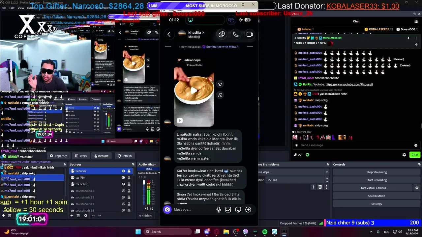
Task: Record voice message microphone icon
Action: pos(219,209)
